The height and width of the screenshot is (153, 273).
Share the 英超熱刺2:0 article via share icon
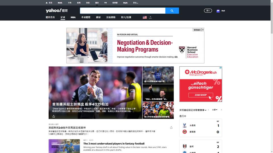[x=171, y=127]
